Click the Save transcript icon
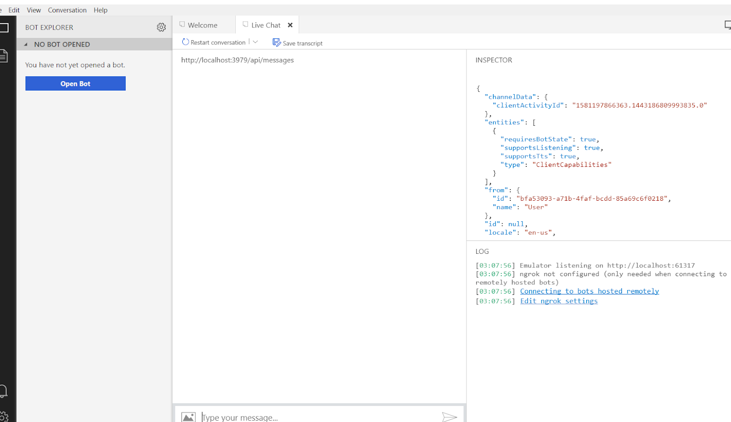This screenshot has height=422, width=731. 276,43
